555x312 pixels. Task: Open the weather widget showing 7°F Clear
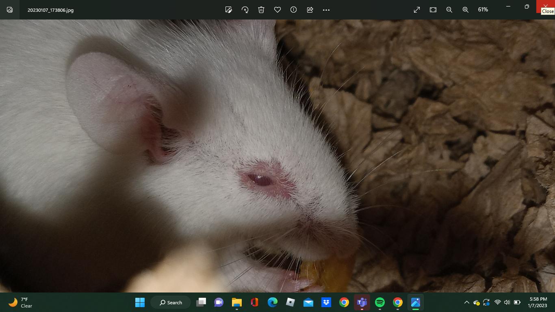pyautogui.click(x=20, y=302)
